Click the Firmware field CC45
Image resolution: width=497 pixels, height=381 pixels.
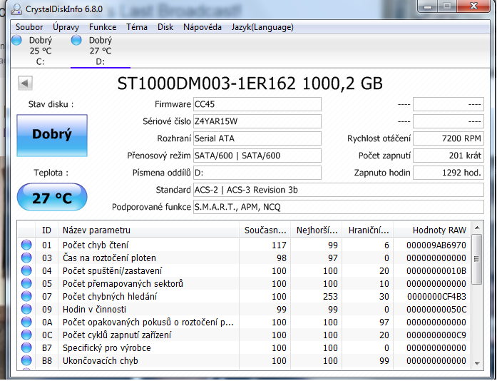point(257,104)
